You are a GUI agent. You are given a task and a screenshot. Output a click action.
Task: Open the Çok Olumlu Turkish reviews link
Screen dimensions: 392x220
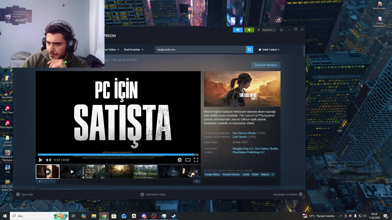click(239, 137)
